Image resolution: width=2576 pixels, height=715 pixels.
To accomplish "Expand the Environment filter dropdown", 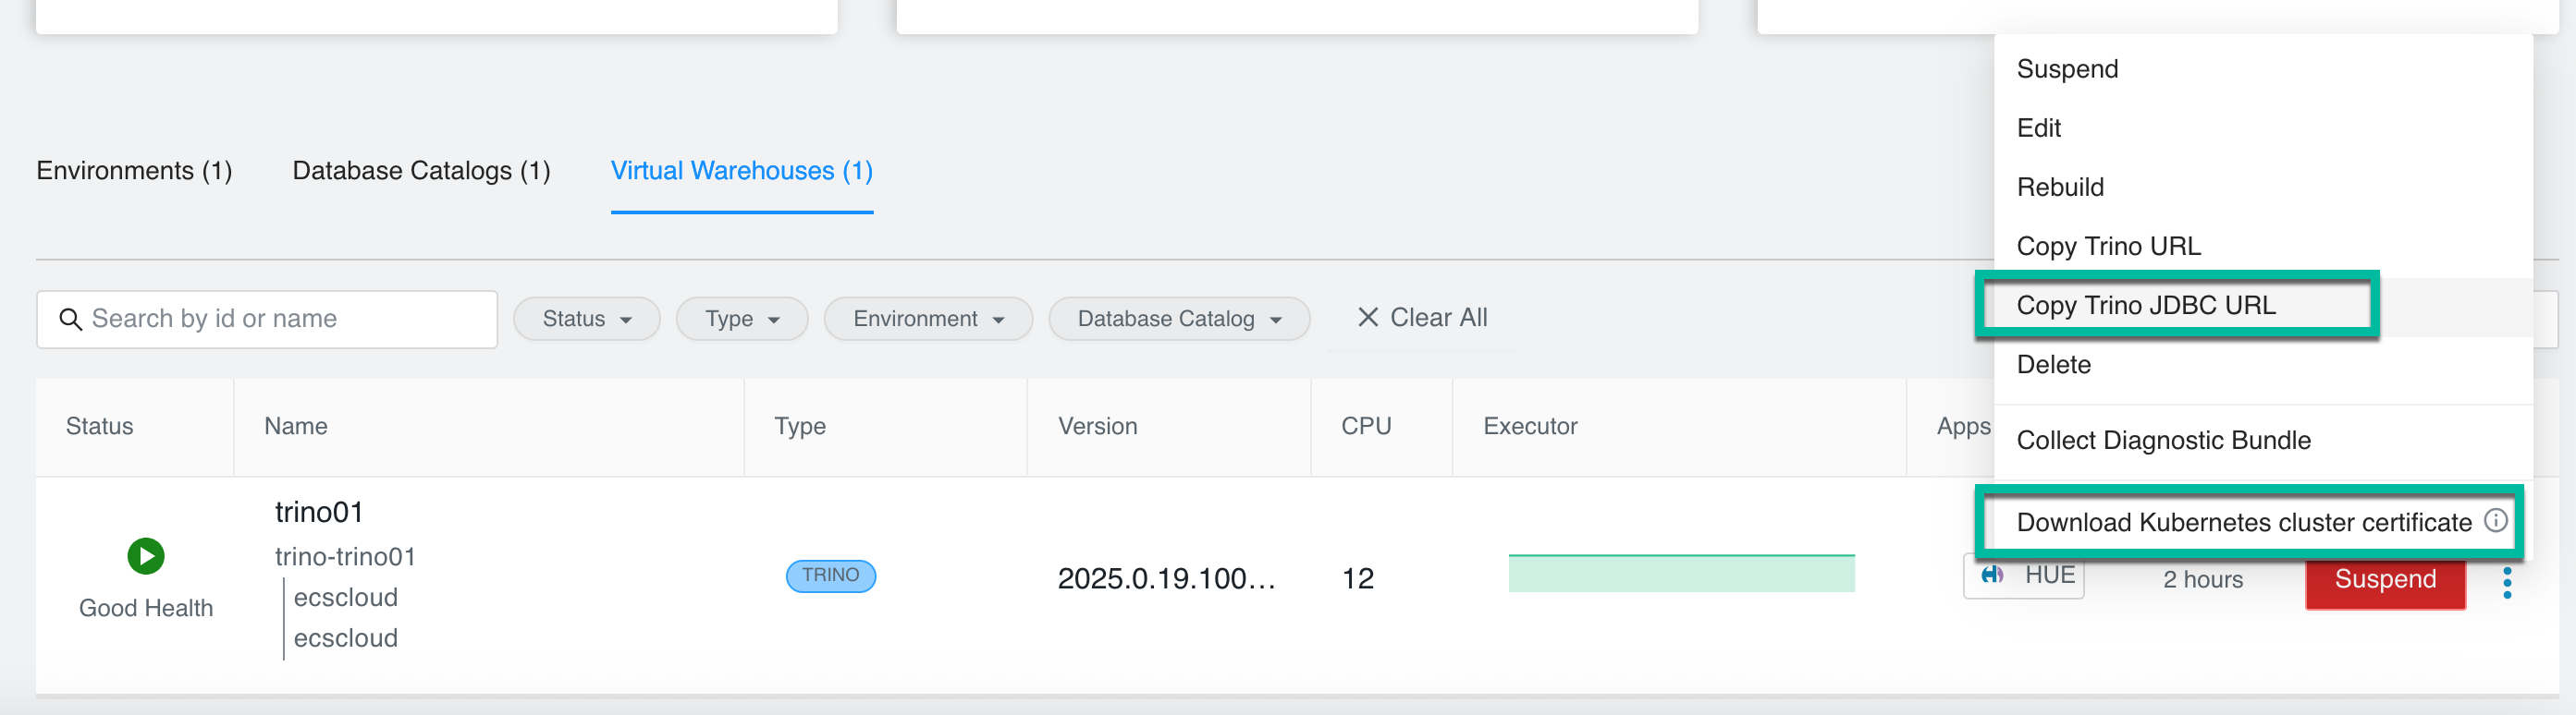I will (927, 320).
